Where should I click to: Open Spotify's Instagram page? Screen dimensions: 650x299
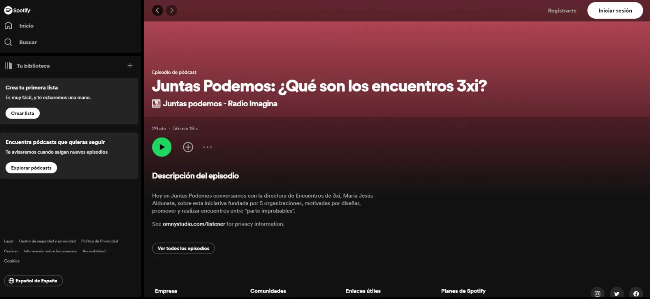tap(597, 293)
